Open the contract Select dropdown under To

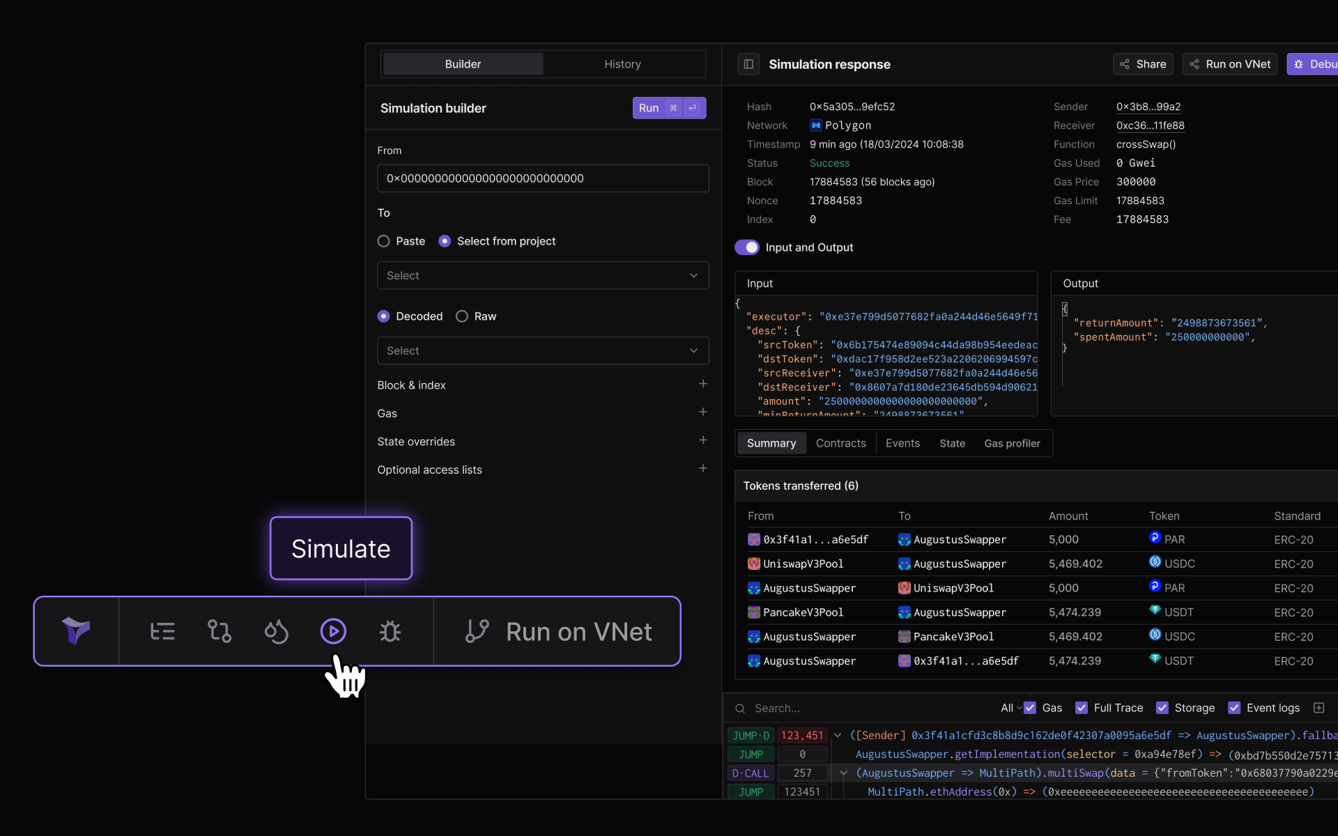pyautogui.click(x=543, y=276)
